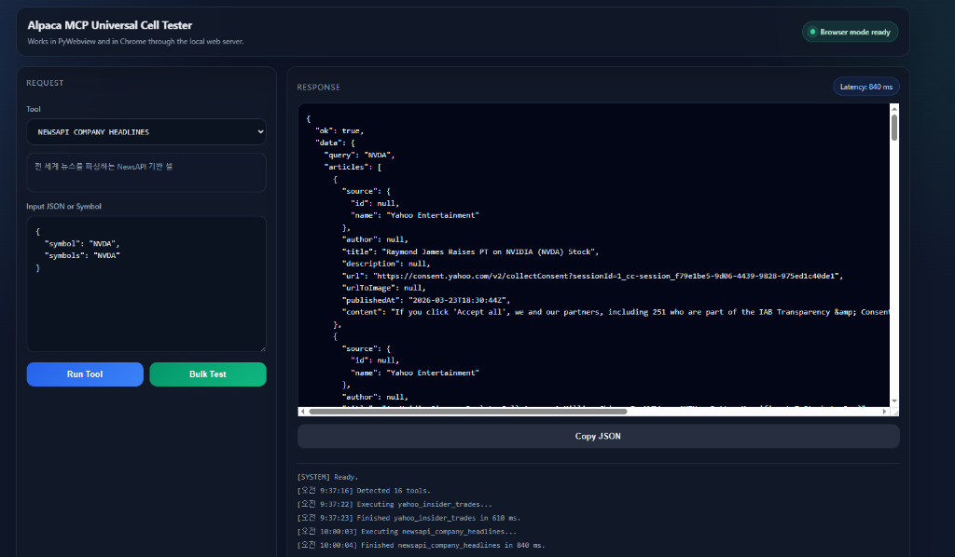Image resolution: width=955 pixels, height=557 pixels.
Task: Click the RESPONSE panel heading
Action: 319,87
